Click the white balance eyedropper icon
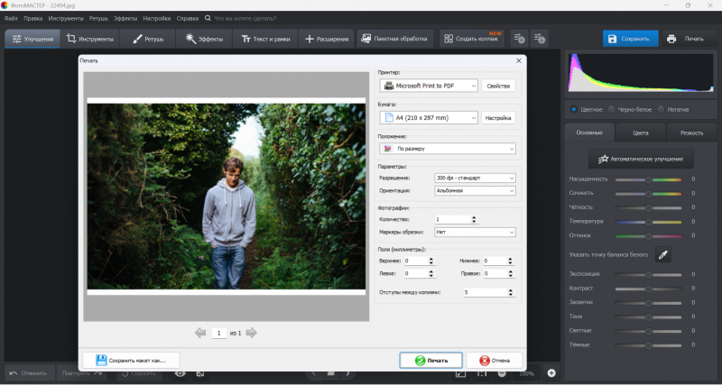 662,255
